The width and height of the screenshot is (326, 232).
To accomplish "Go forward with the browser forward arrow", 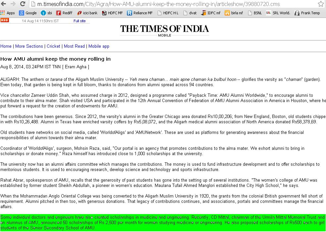I will [13, 4].
